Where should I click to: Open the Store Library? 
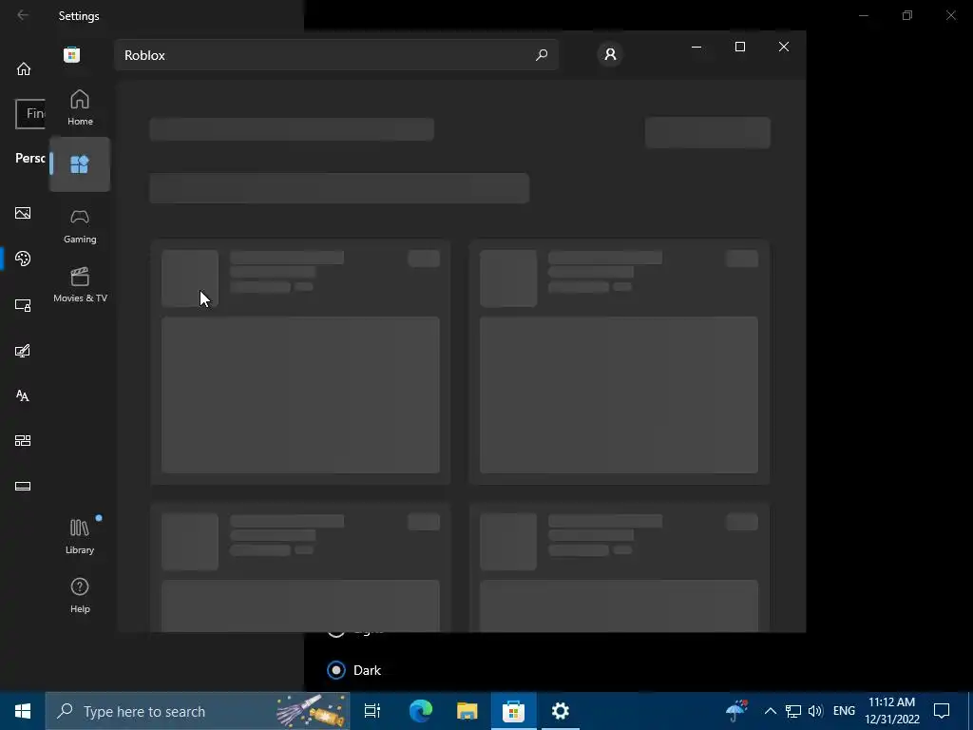(x=80, y=536)
